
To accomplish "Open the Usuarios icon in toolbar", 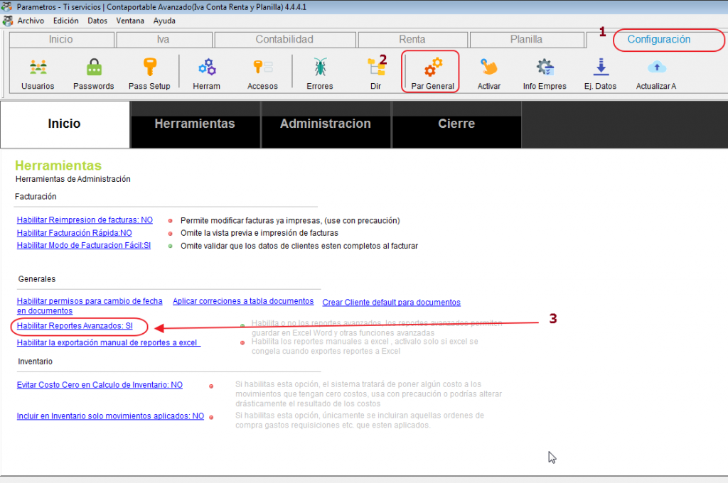I will click(38, 68).
